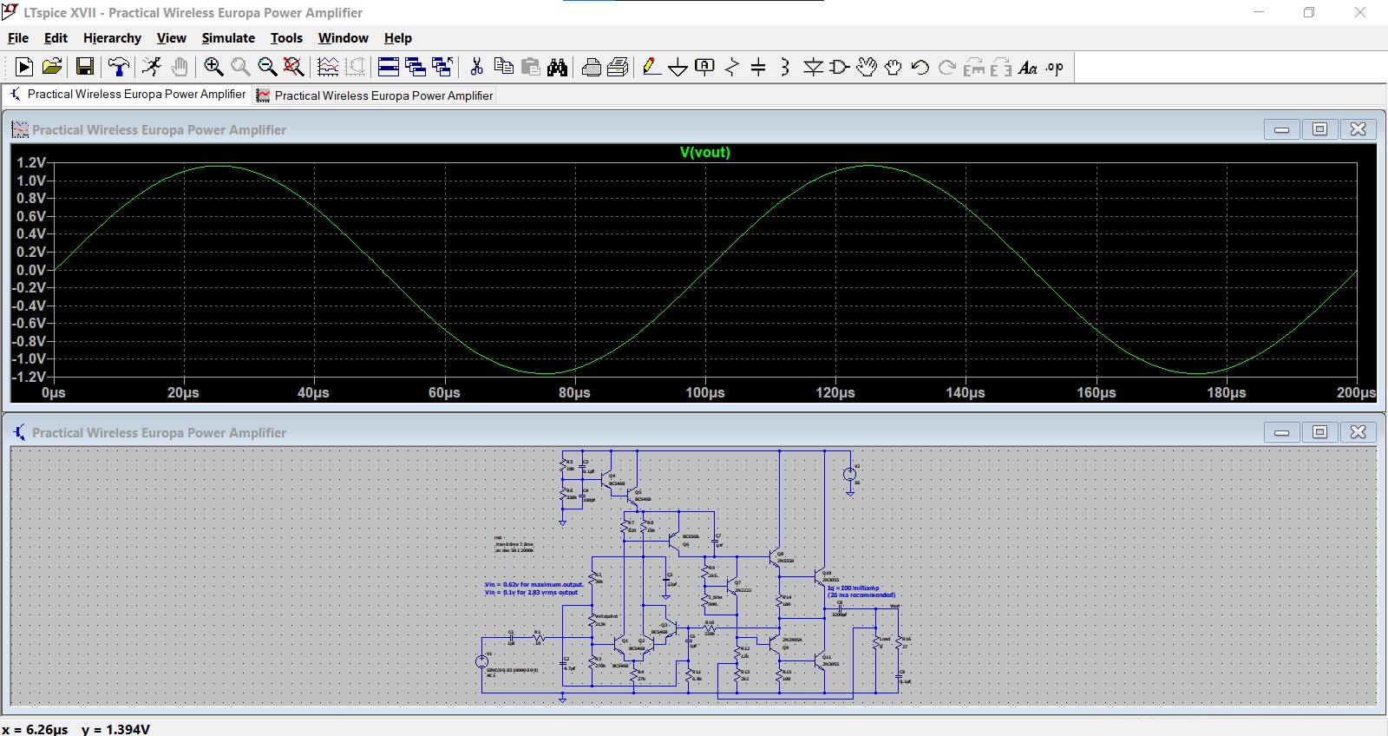Click the 0.0V axis label
1388x736 pixels.
[31, 270]
